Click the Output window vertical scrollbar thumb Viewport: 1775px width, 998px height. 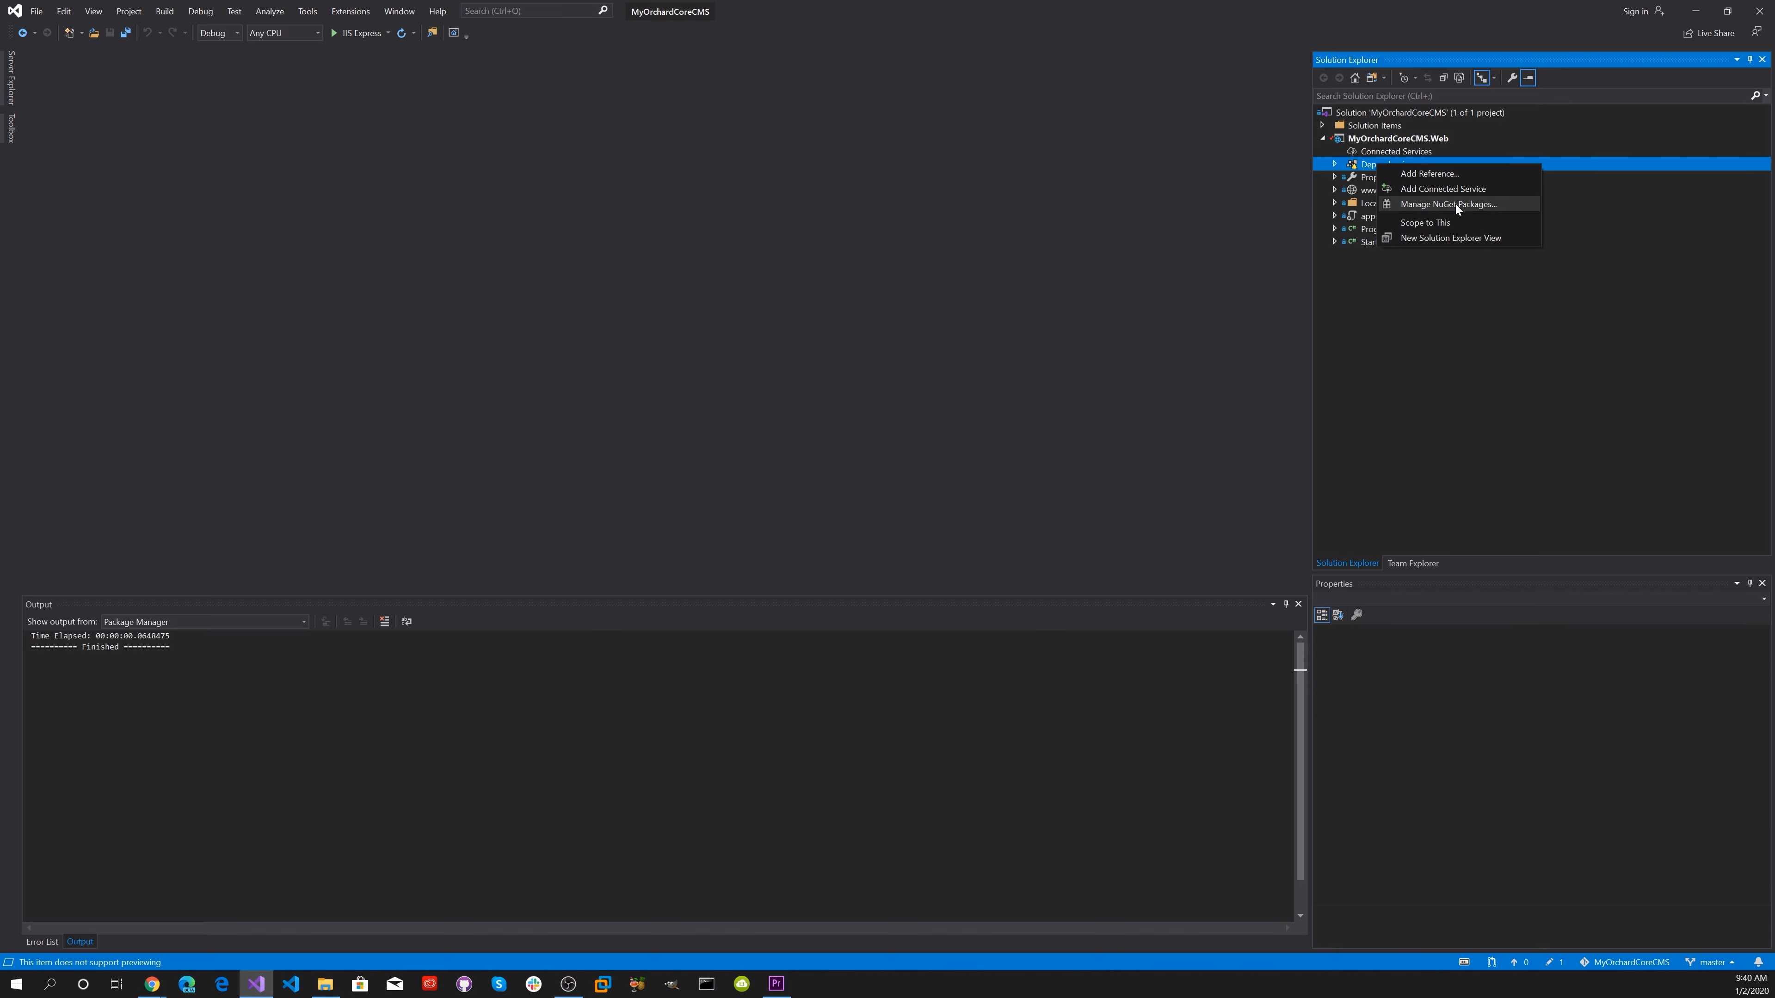click(x=1300, y=761)
